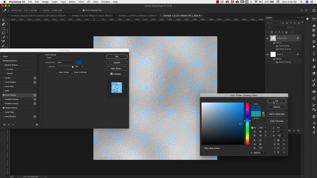Click the rainbow hue slider in Color Picker
The height and width of the screenshot is (178, 317).
247,124
